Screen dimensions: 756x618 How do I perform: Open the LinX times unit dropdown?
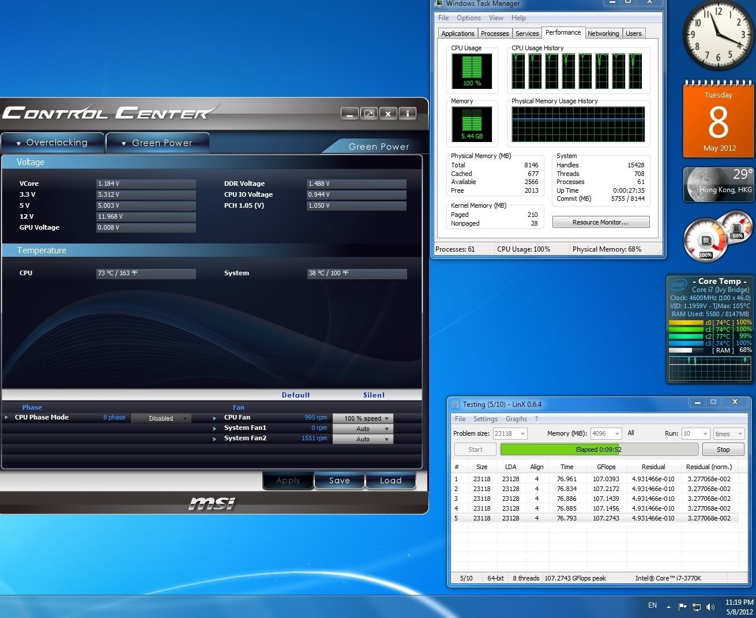729,433
